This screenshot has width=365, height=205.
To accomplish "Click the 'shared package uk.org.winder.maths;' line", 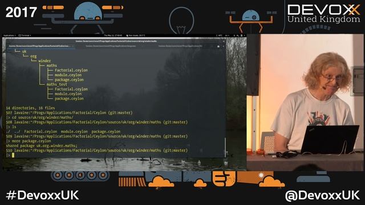I will coord(42,146).
